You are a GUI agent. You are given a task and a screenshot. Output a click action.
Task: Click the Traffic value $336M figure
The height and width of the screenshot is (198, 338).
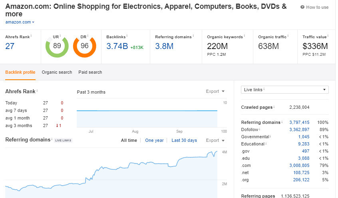pyautogui.click(x=315, y=46)
